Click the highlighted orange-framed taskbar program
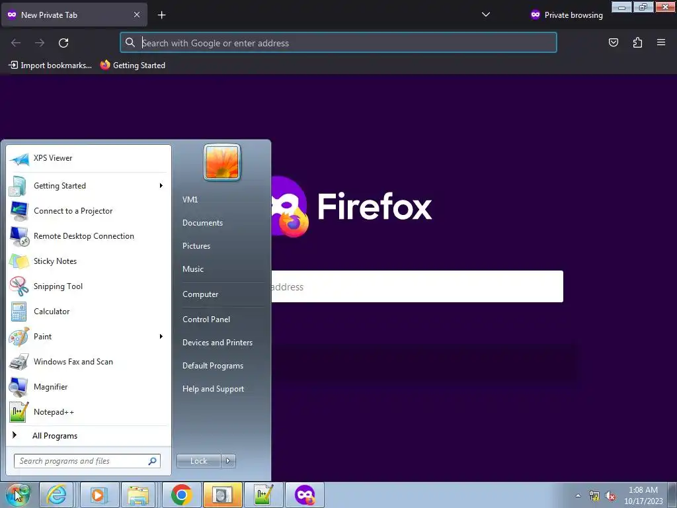This screenshot has height=508, width=677. (x=222, y=495)
